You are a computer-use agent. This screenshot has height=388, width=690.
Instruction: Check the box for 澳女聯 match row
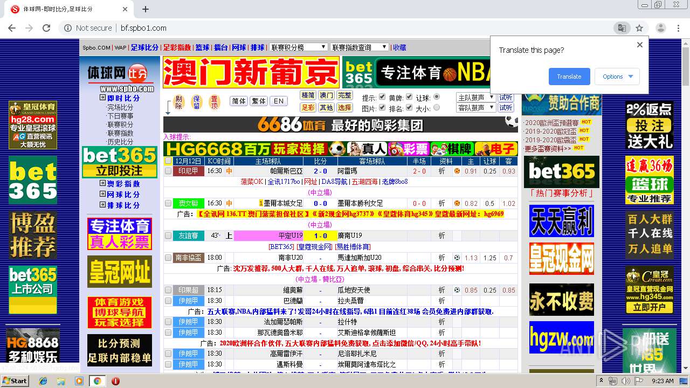(168, 203)
